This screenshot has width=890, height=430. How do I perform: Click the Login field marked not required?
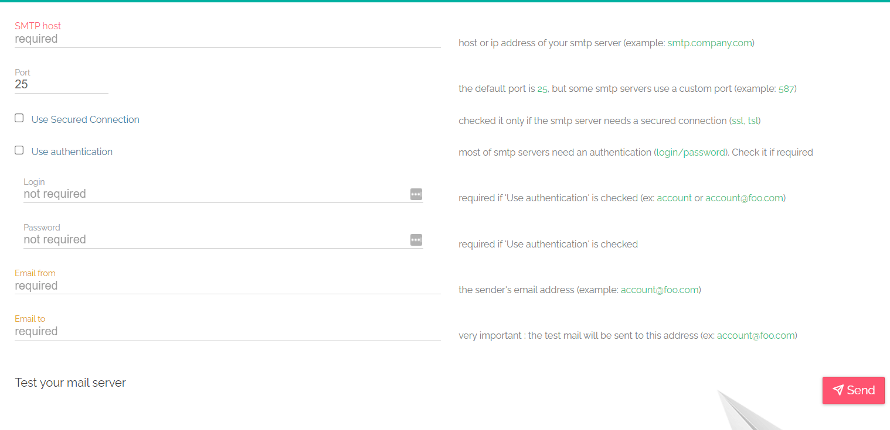[176, 194]
